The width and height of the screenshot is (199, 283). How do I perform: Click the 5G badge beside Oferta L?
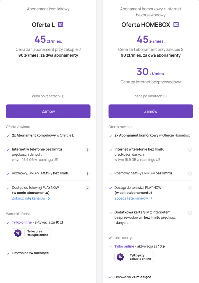(61, 25)
